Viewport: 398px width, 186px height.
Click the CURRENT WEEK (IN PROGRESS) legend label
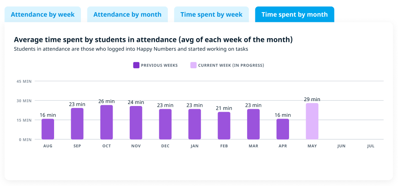(231, 65)
